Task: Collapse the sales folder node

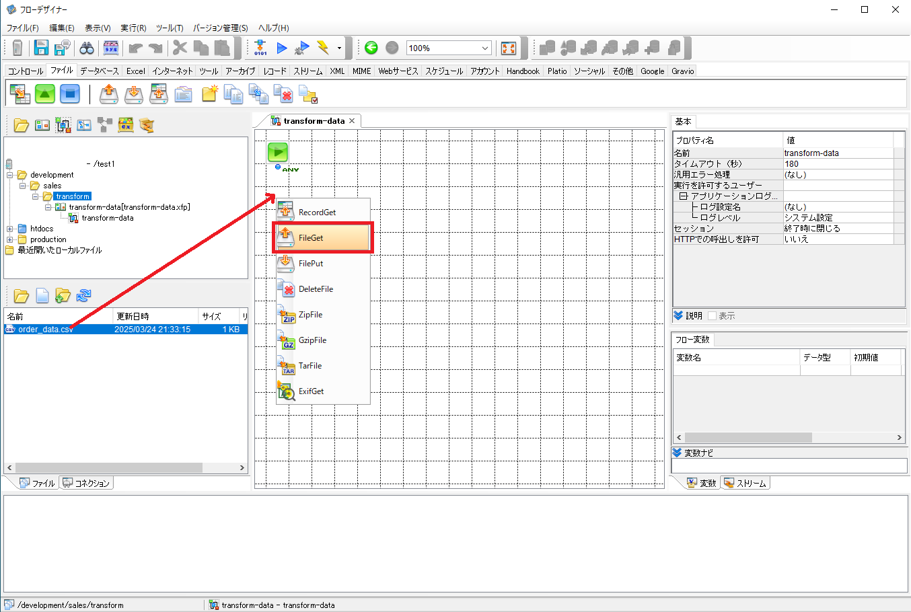Action: [22, 186]
